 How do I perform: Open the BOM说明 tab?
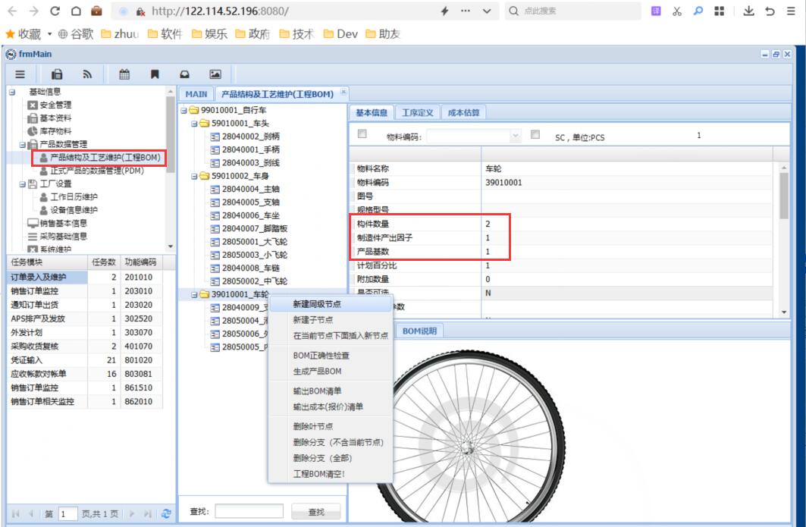419,331
